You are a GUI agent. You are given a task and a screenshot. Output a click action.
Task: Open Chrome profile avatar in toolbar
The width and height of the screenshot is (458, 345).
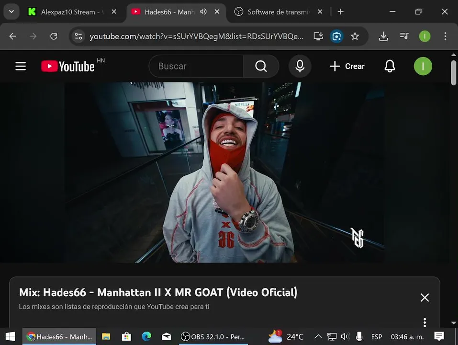tap(424, 36)
